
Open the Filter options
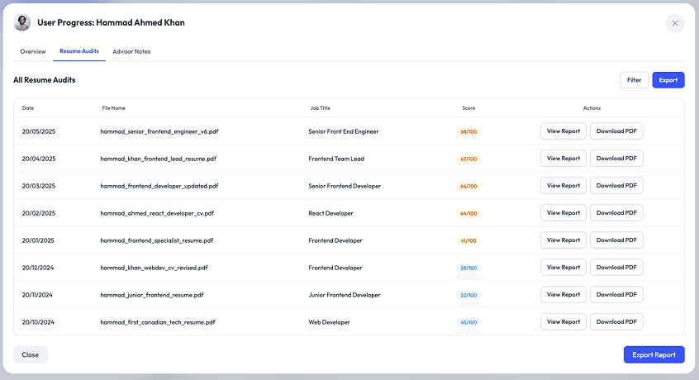[x=634, y=80]
